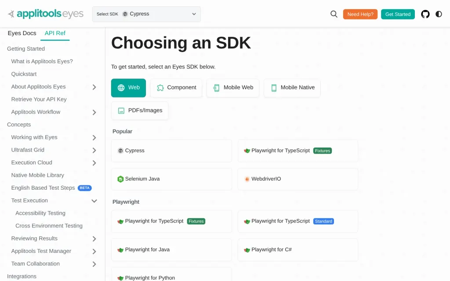Open the Select SDK dropdown
The image size is (450, 281).
(146, 14)
